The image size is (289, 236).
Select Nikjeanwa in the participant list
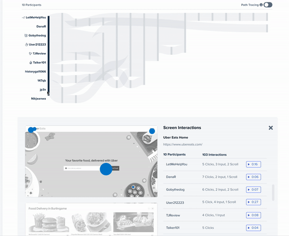tap(39, 99)
